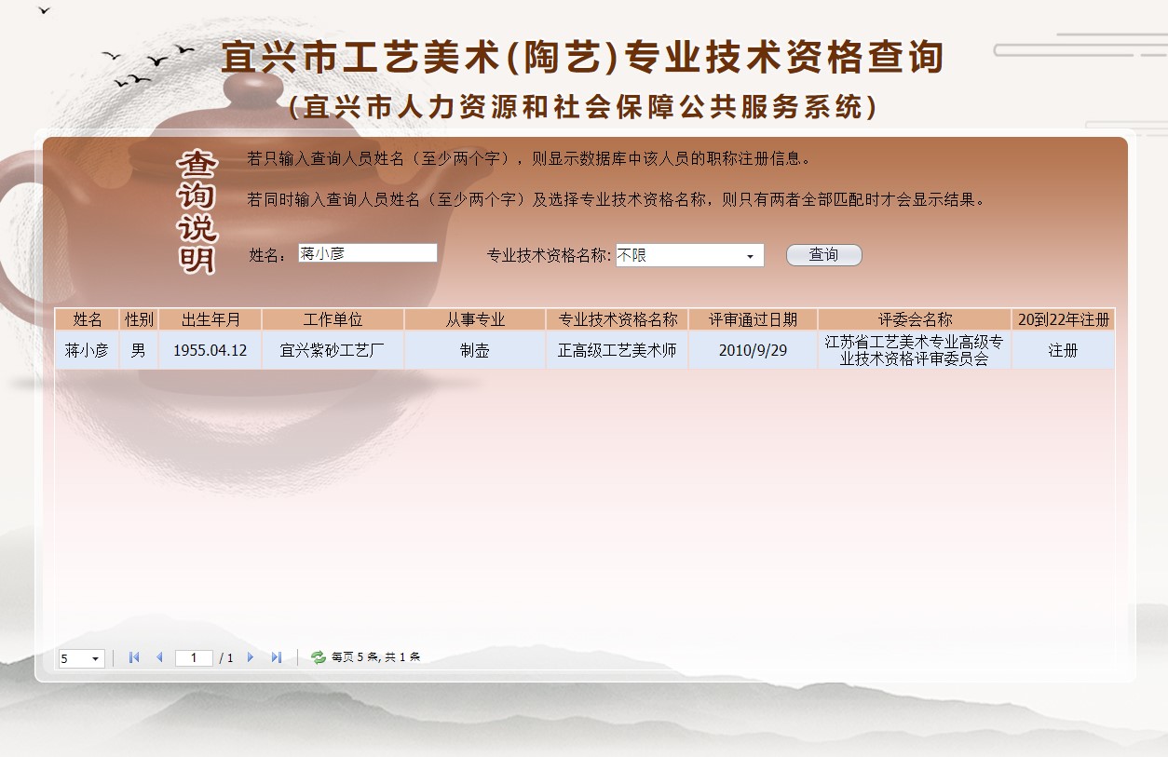Screen dimensions: 1168x757
Task: Click the 姓名 column header
Action: [88, 318]
